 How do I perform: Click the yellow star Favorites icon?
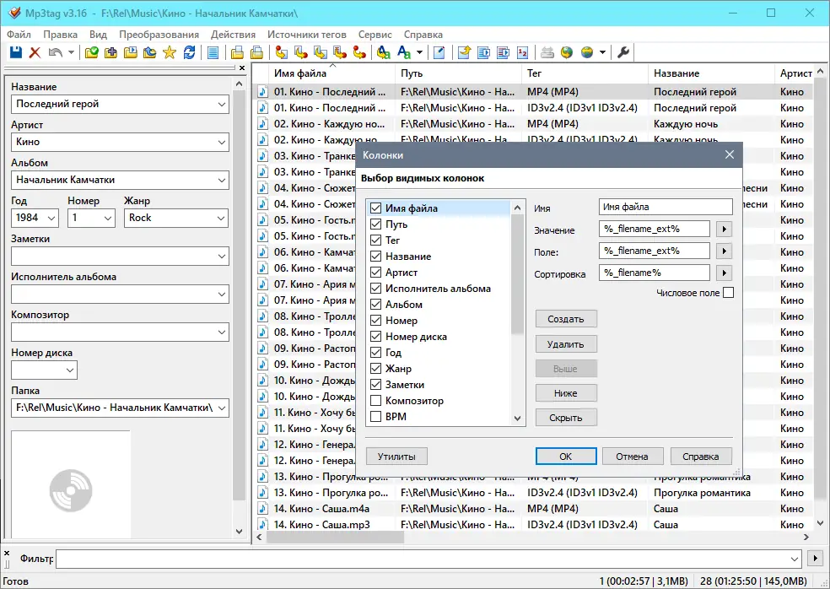coord(170,52)
